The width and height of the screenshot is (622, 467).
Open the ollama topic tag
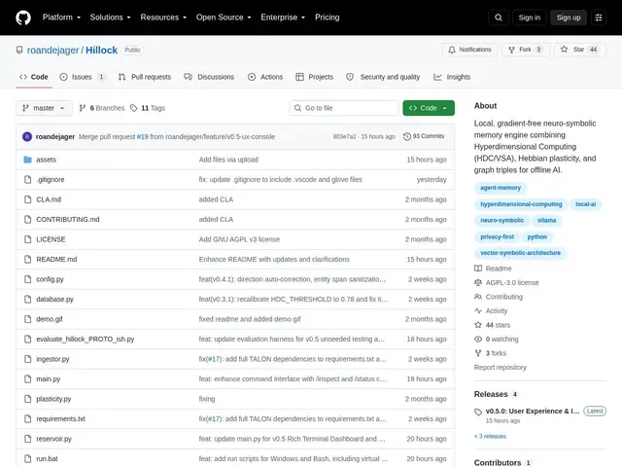(x=546, y=221)
